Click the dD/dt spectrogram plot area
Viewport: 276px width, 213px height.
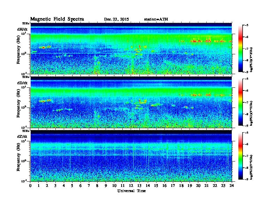(x=131, y=102)
